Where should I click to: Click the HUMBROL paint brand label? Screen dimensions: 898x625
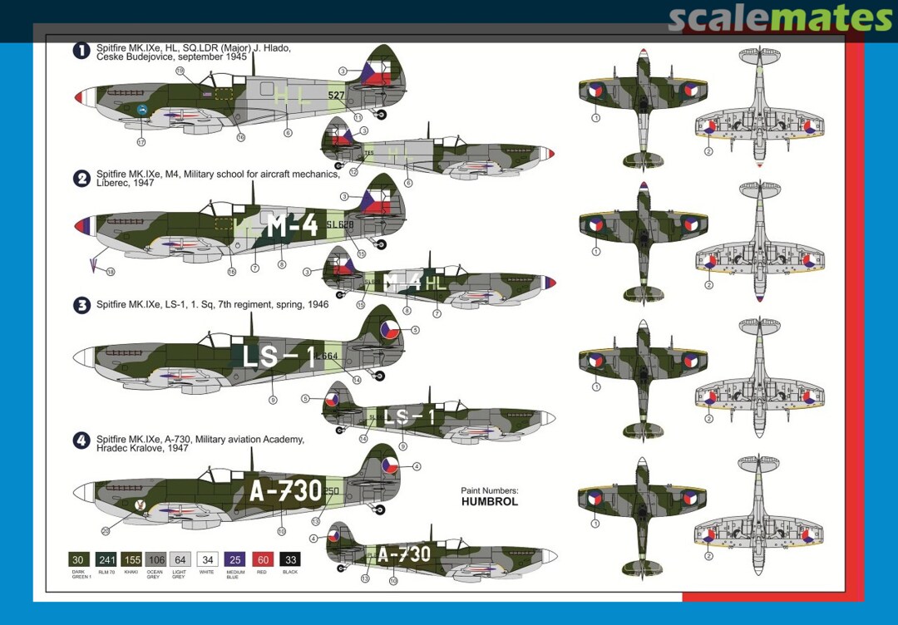(x=490, y=502)
